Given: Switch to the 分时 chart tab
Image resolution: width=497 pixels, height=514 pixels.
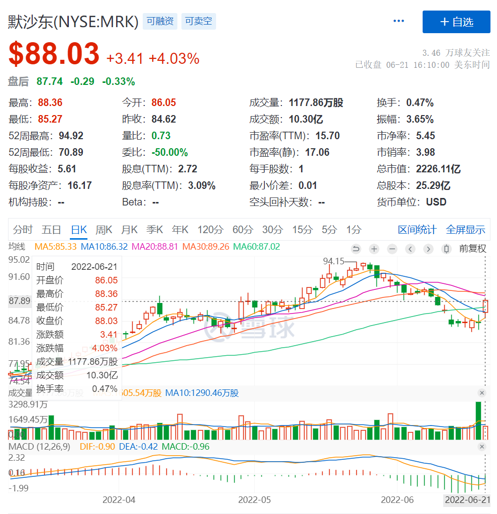Looking at the screenshot, I should pyautogui.click(x=23, y=230).
